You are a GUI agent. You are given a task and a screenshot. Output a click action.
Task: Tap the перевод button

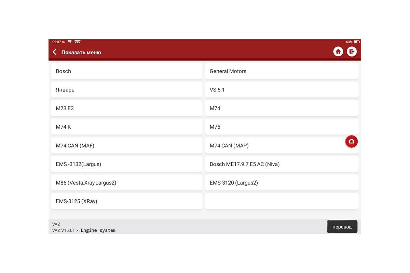point(342,227)
